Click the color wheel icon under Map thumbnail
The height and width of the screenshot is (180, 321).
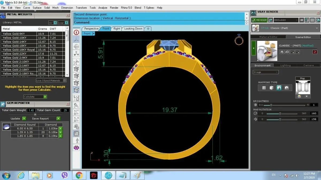coord(299,97)
